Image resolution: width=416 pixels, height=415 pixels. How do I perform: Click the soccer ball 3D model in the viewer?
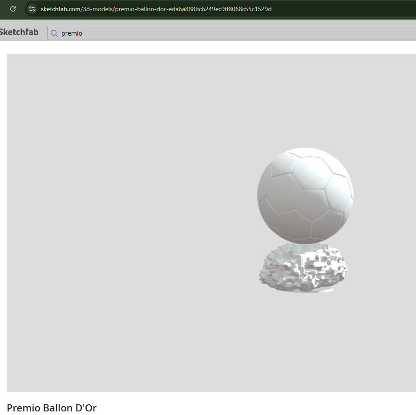[305, 195]
